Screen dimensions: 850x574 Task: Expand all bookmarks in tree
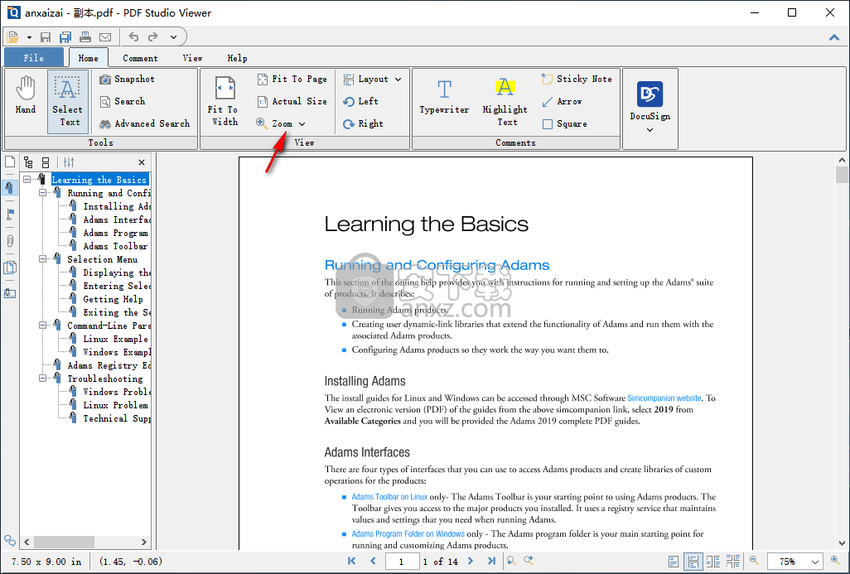(29, 162)
